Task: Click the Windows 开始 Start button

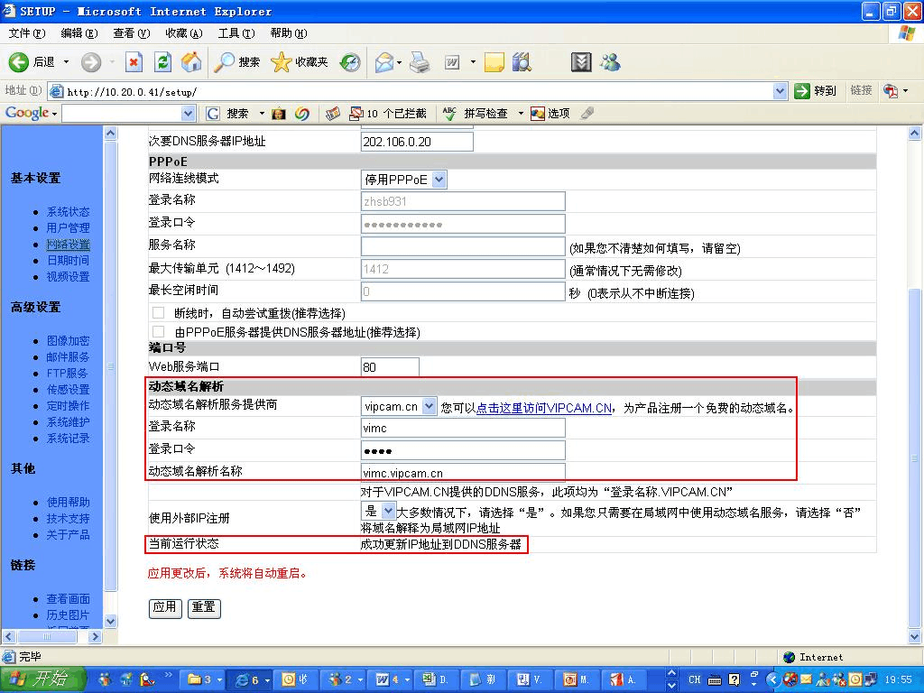Action: click(42, 679)
